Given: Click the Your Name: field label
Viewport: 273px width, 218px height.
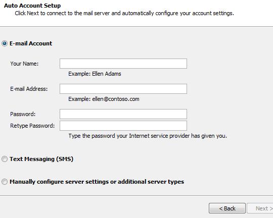Looking at the screenshot, I should 24,64.
